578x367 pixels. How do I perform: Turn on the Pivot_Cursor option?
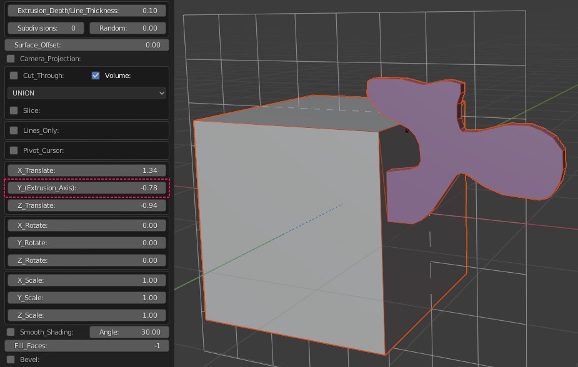tap(14, 150)
